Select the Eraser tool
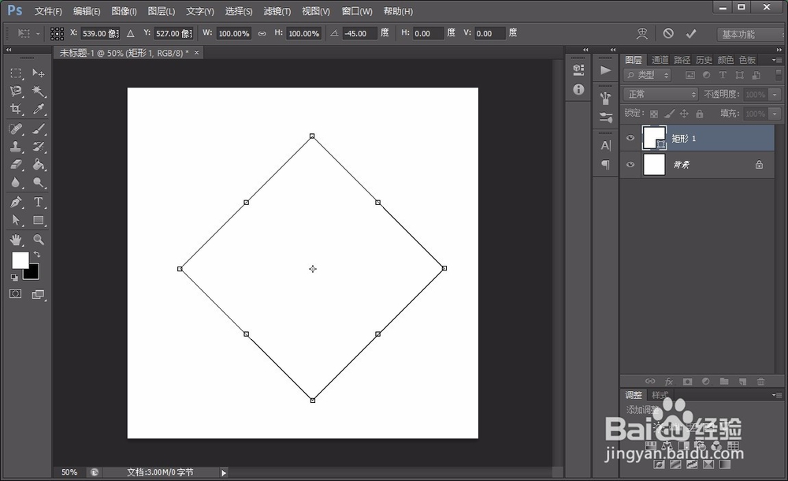788x481 pixels. point(17,164)
